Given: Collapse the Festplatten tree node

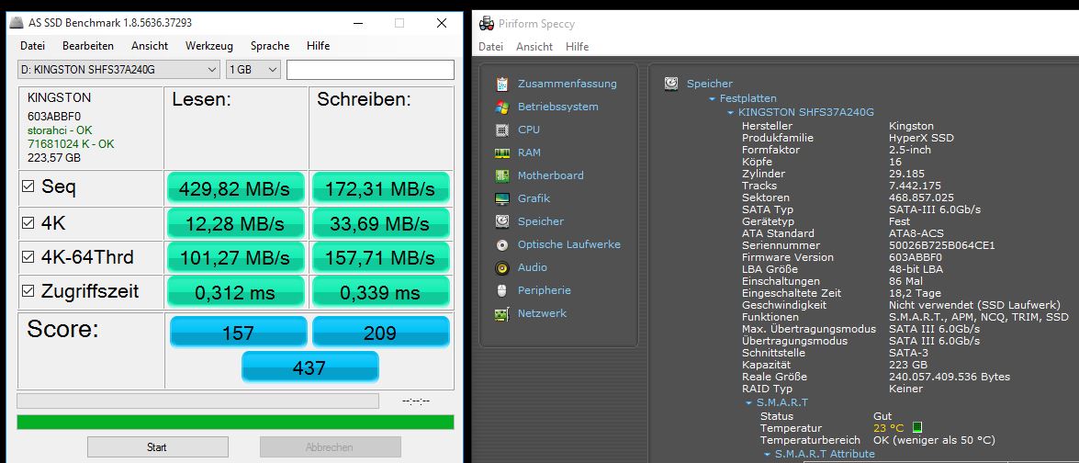Looking at the screenshot, I should 714,99.
